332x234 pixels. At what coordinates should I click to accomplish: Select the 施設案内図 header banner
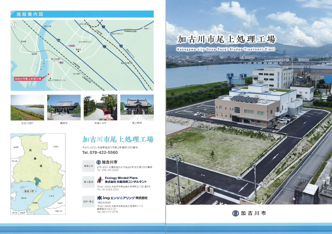30,13
